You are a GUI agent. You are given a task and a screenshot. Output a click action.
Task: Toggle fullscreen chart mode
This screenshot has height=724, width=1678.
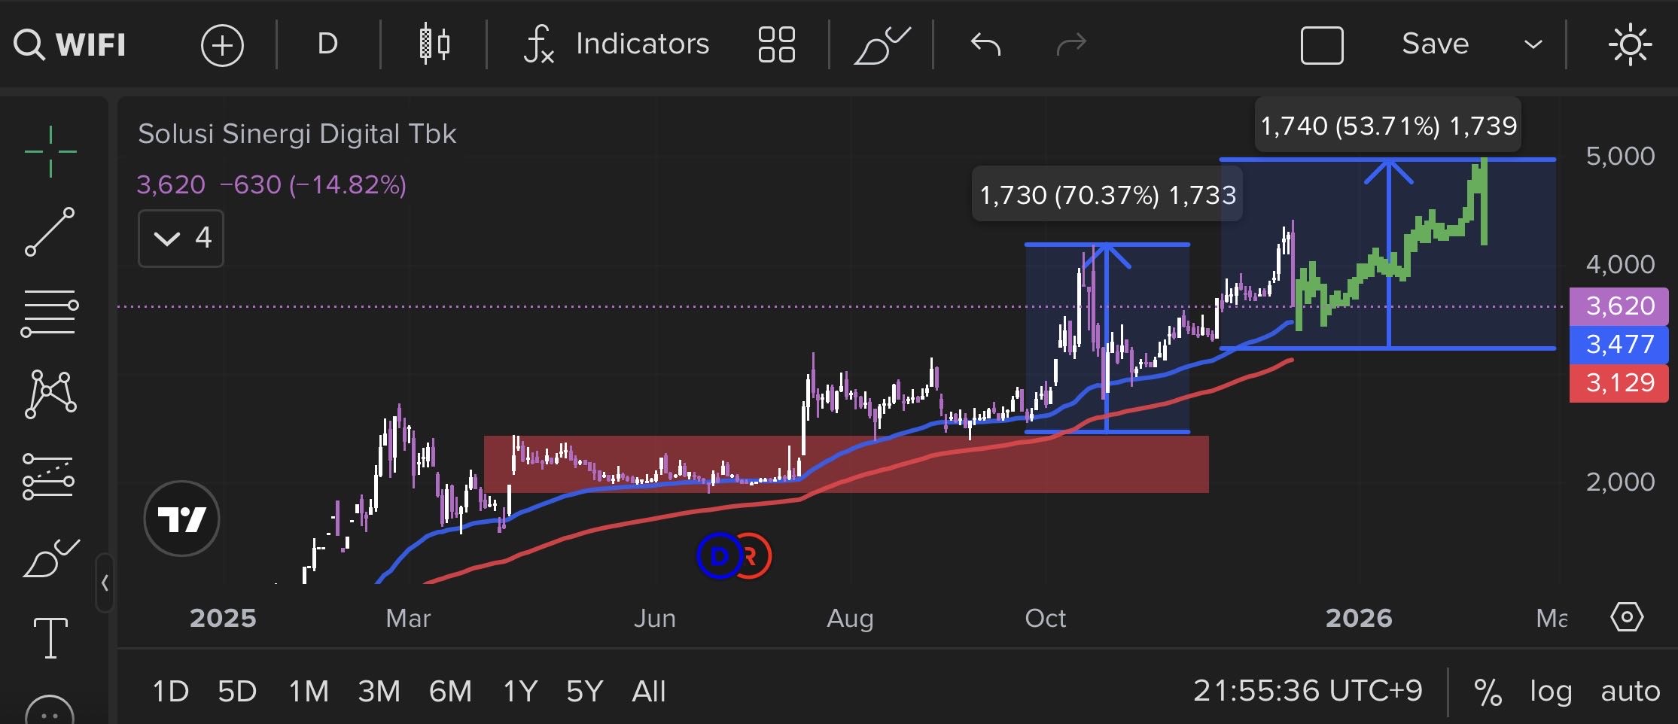(x=1322, y=45)
